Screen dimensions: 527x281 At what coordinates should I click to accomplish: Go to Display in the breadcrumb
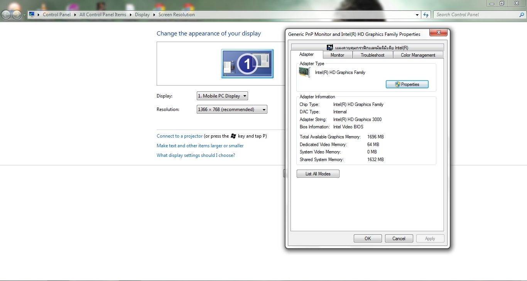[142, 15]
